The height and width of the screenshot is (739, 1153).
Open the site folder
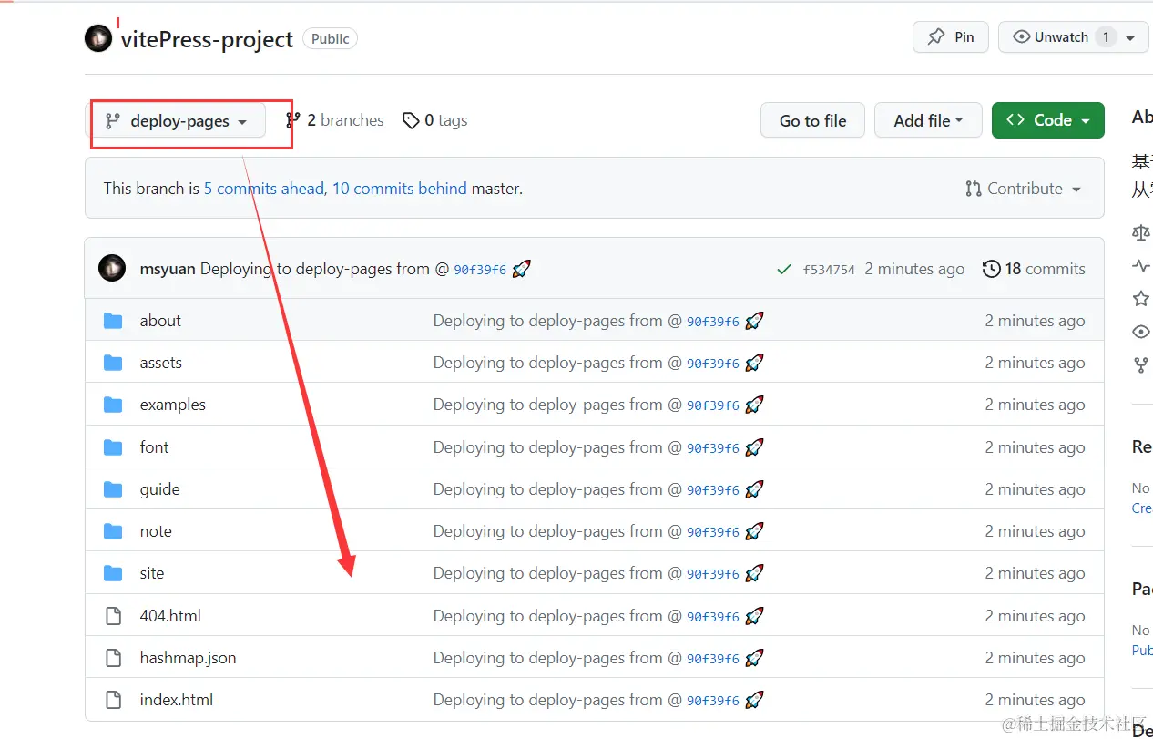click(152, 573)
